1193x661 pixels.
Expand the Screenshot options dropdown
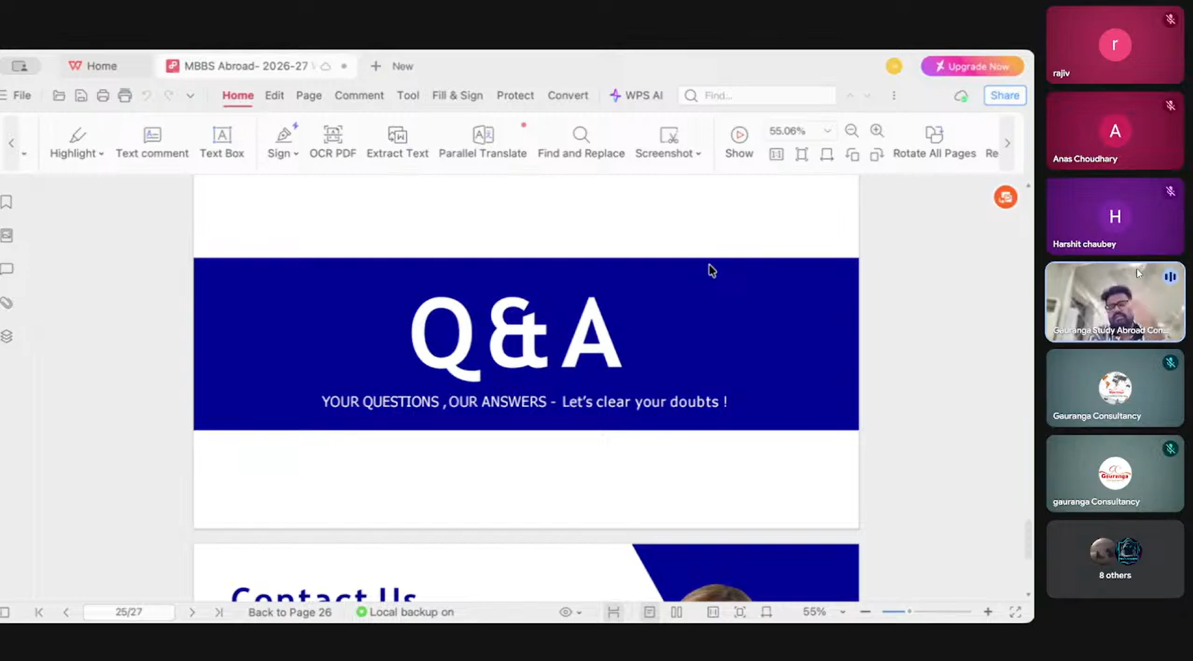click(698, 154)
